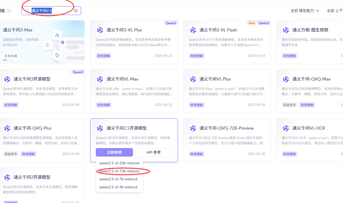
Task: Click the search magnifier icon
Action: click(27, 11)
